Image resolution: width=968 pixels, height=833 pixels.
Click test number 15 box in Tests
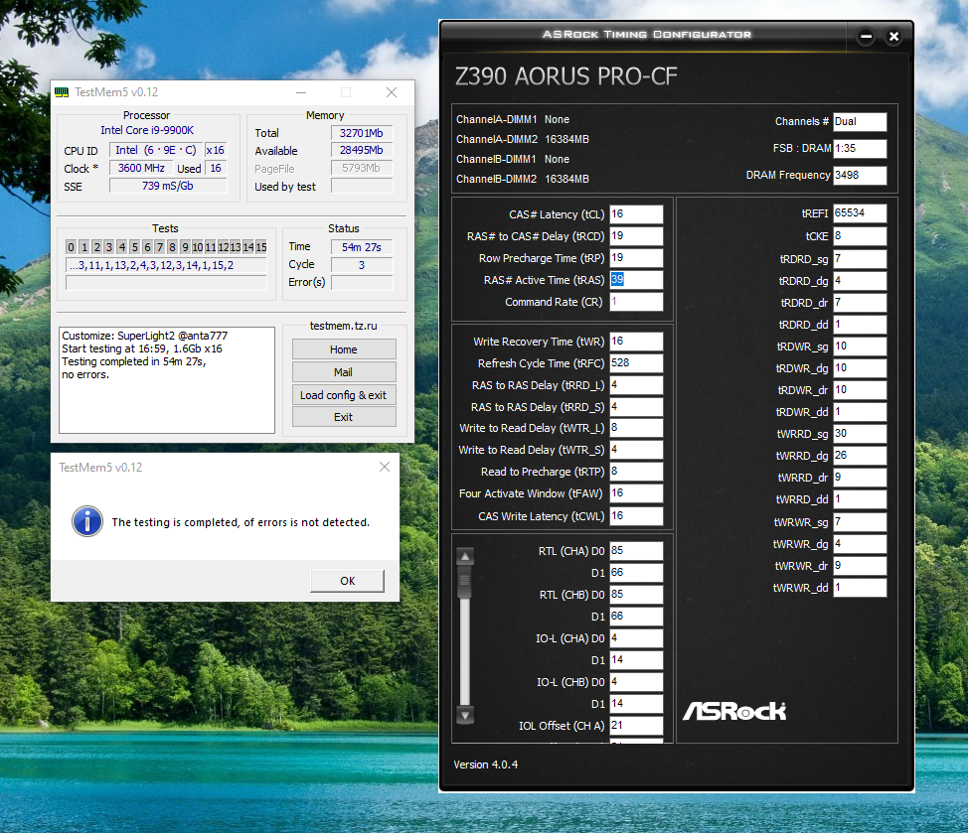[x=261, y=247]
